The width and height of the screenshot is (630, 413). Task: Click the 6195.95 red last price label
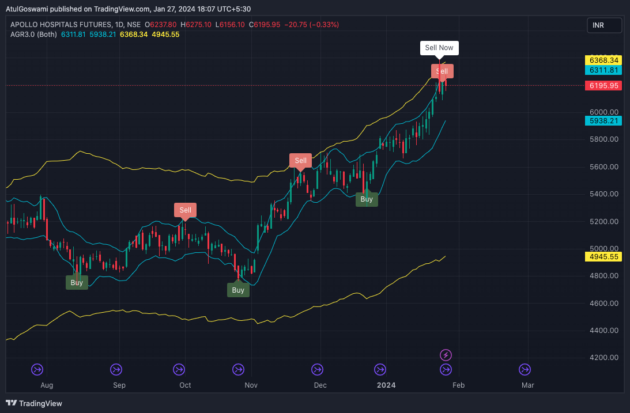[603, 85]
